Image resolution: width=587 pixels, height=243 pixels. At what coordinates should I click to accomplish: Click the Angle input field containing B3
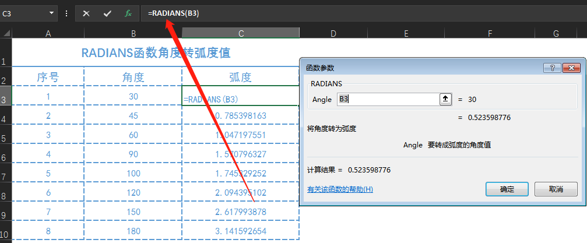tap(388, 99)
